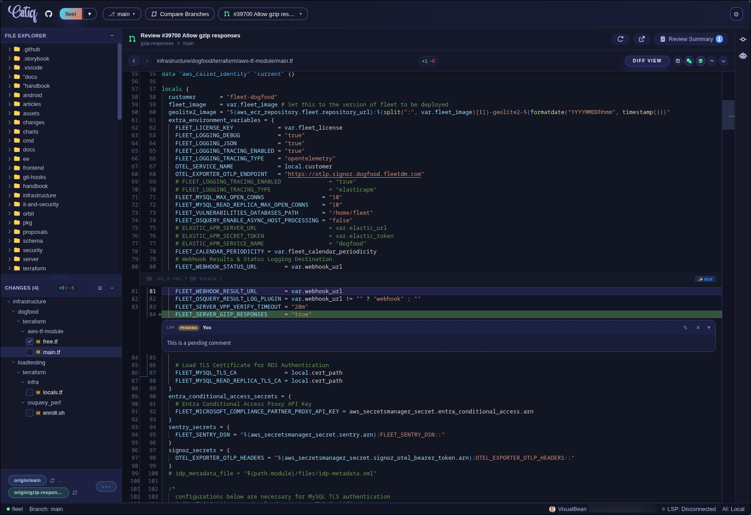Collapse the aws-tf-module tree node
751x515 pixels.
click(22, 331)
